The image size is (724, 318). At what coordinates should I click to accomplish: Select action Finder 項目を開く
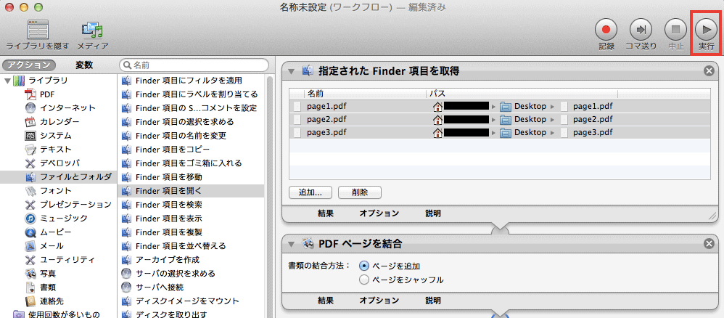click(x=192, y=191)
